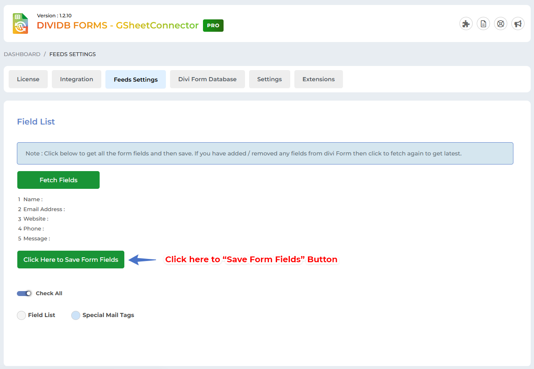This screenshot has height=369, width=534.
Task: Navigate to Dashboard breadcrumb link
Action: click(x=22, y=54)
